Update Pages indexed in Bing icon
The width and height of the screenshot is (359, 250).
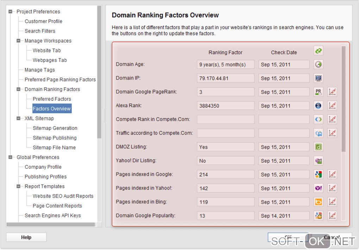(x=318, y=202)
